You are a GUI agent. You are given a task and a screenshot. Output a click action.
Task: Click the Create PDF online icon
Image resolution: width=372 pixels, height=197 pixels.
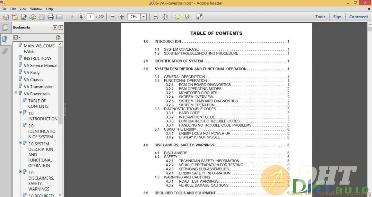coord(15,17)
